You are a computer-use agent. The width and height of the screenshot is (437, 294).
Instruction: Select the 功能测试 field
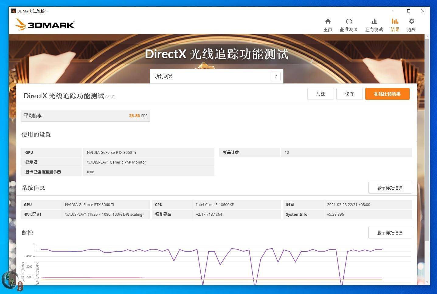click(x=217, y=76)
